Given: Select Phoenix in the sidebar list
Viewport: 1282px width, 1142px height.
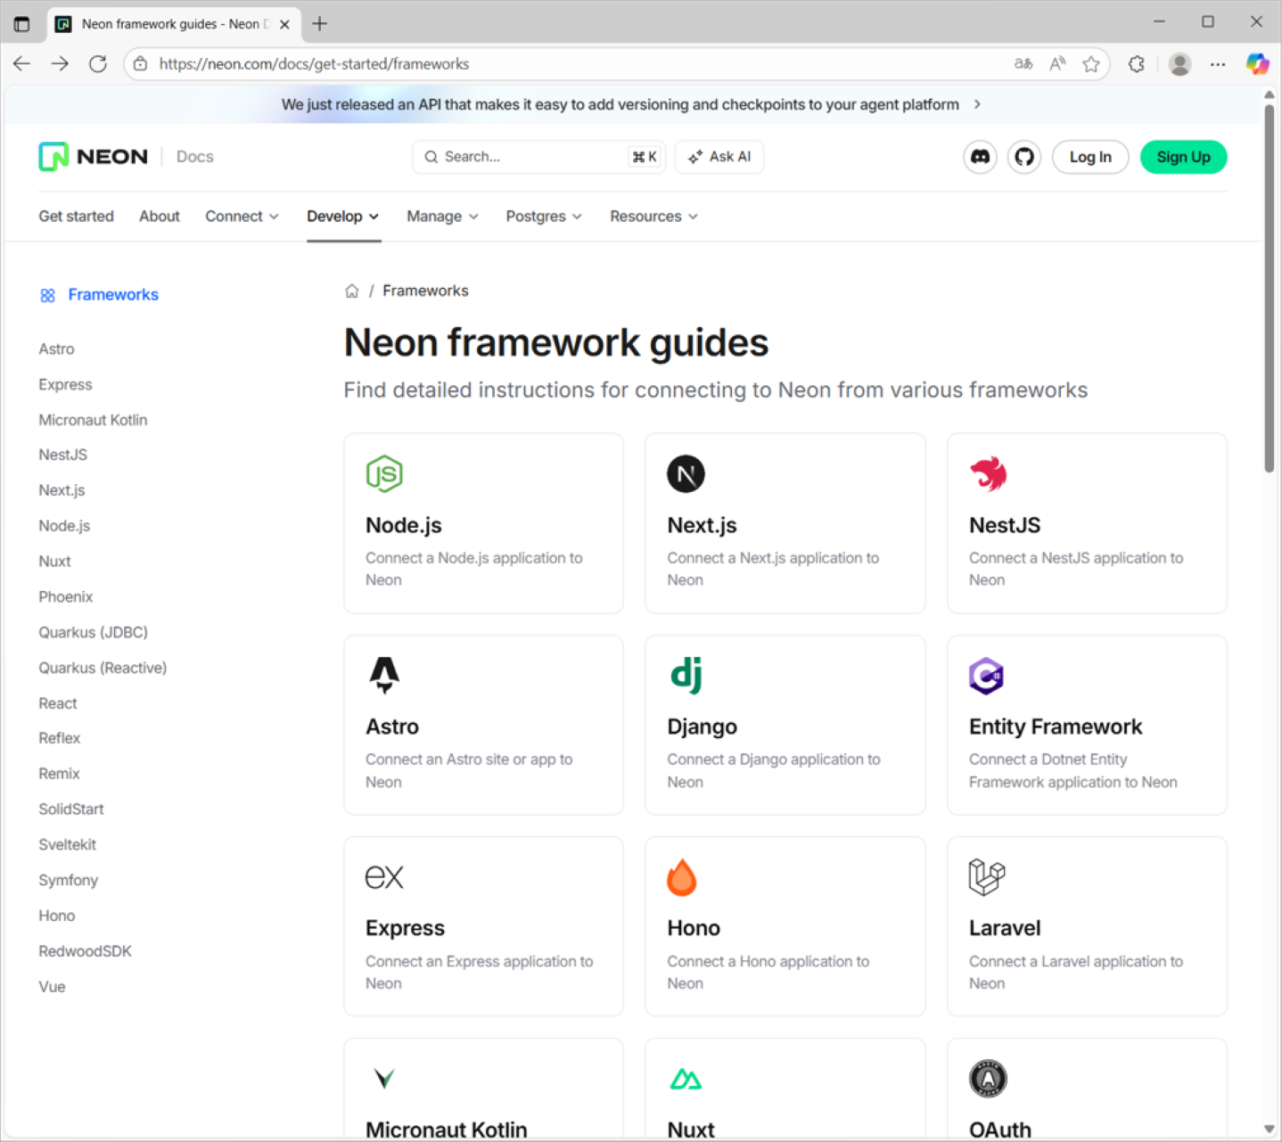Looking at the screenshot, I should tap(65, 596).
